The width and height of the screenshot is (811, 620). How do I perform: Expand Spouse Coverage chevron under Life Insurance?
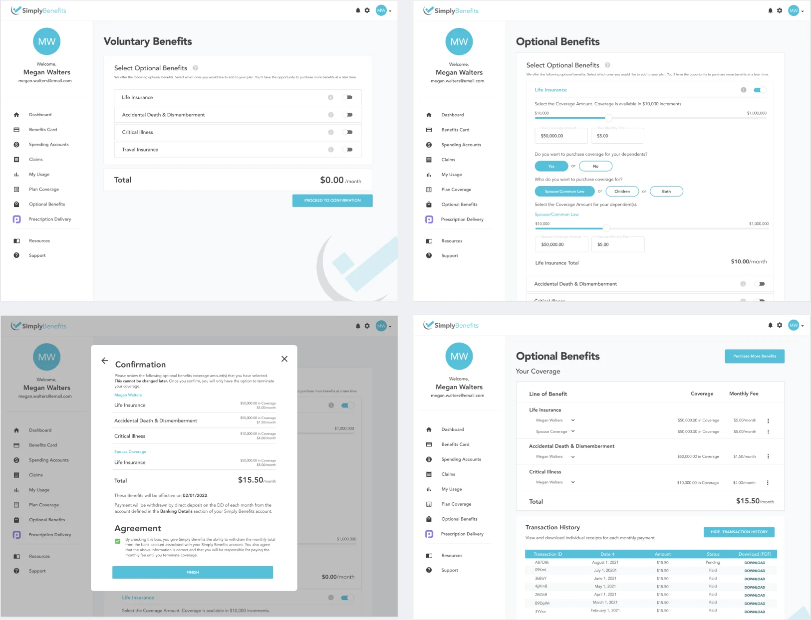(x=573, y=431)
